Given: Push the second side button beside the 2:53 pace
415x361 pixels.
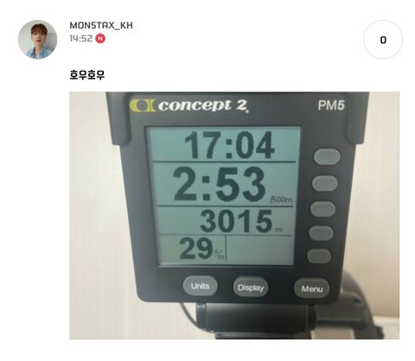Looking at the screenshot, I should 325,183.
